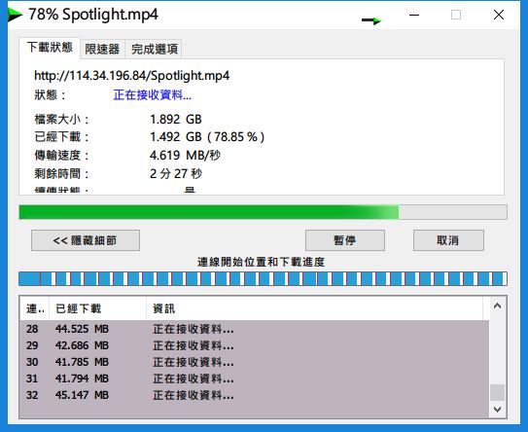
Task: Select connection row 28
Action: point(254,329)
